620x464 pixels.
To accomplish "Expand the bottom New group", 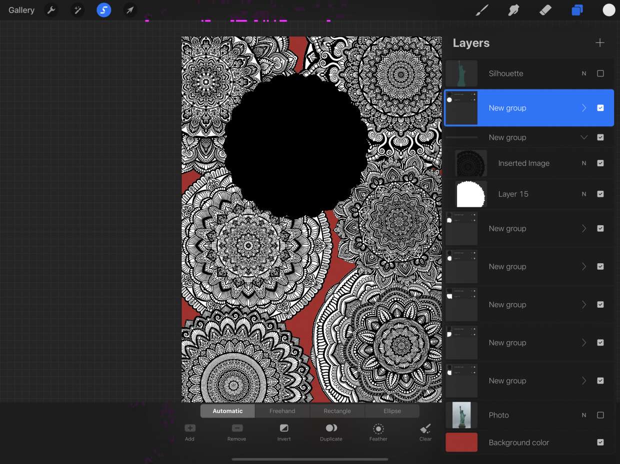I will click(x=583, y=381).
